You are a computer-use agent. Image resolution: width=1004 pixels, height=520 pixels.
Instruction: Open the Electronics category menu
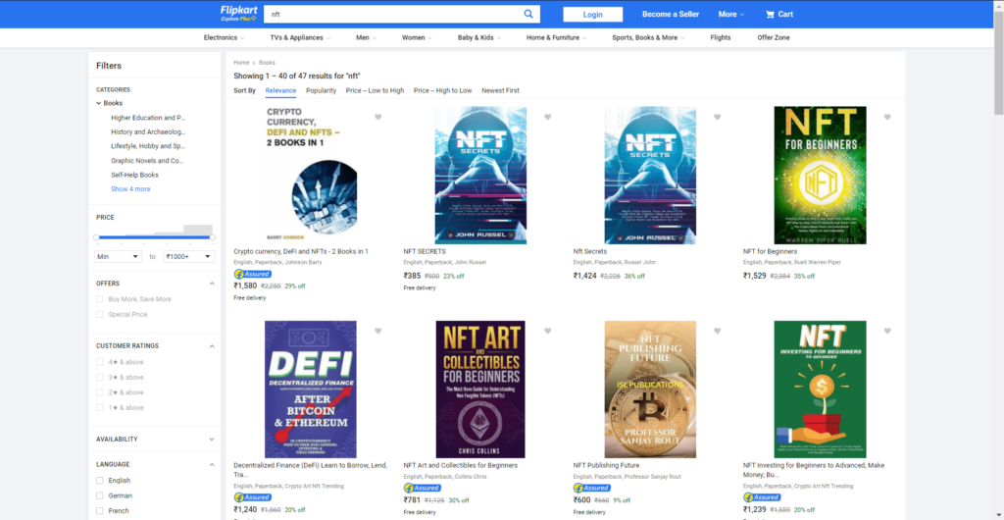pyautogui.click(x=225, y=38)
